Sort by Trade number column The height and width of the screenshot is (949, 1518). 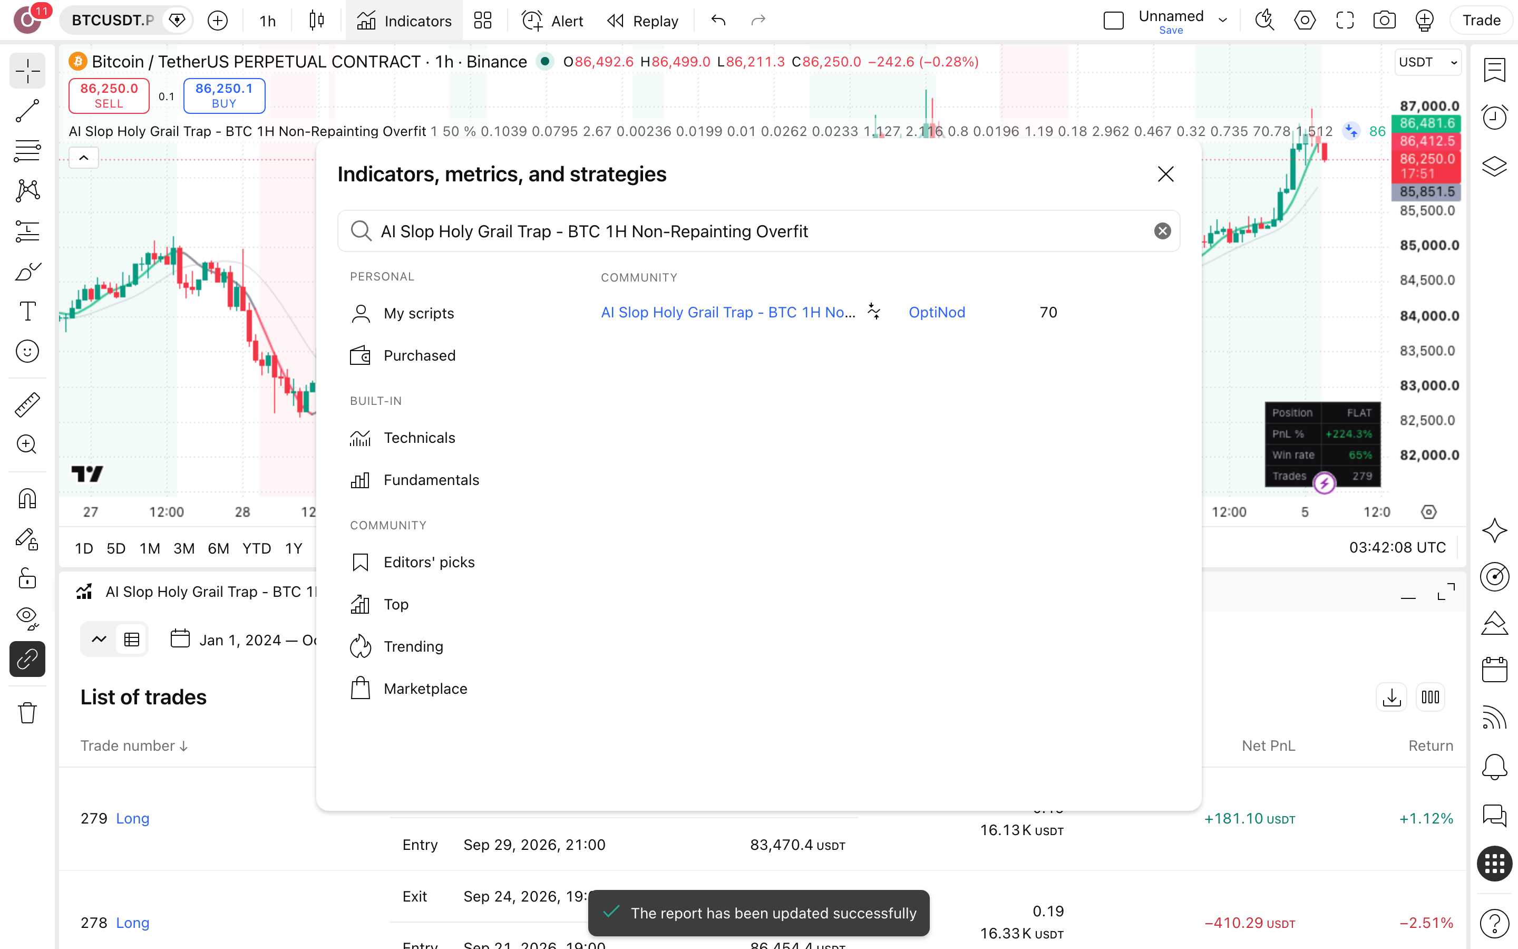133,745
